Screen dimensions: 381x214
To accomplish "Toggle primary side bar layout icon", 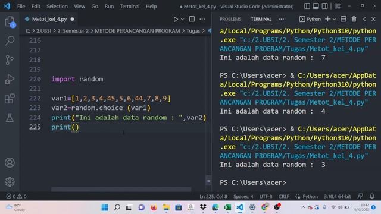I will coord(307,6).
